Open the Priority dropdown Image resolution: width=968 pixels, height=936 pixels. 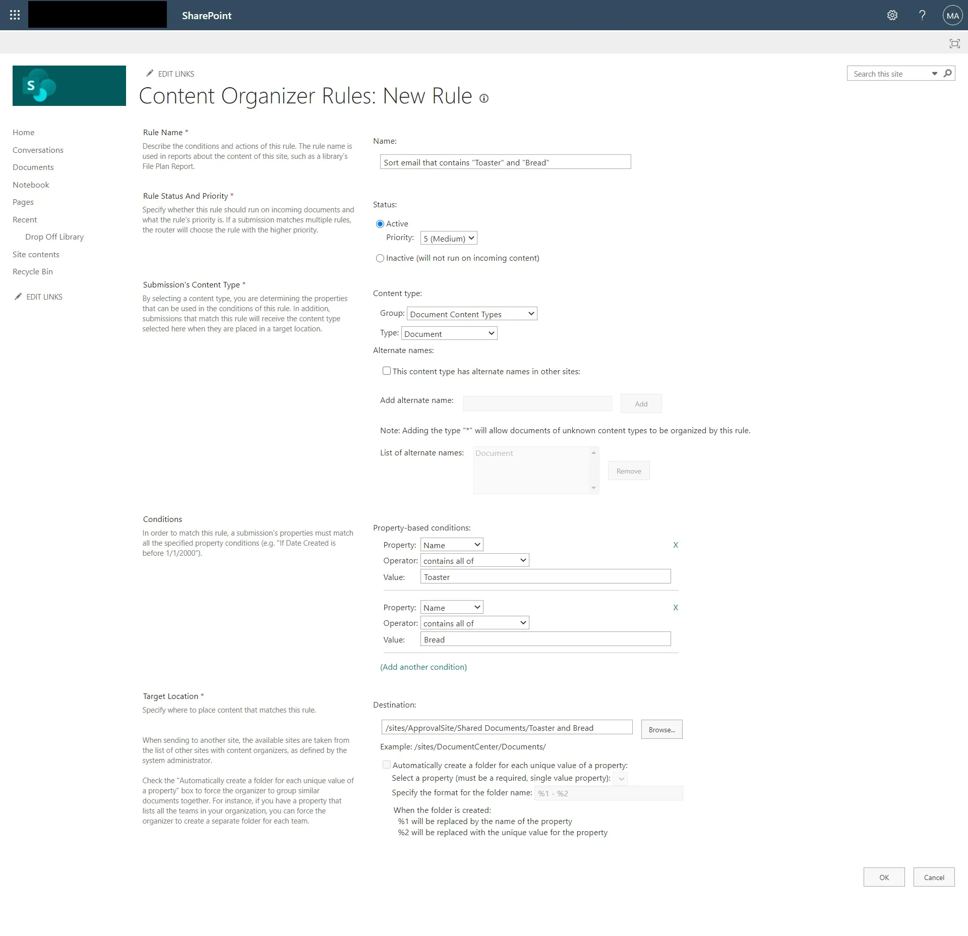[x=448, y=239]
